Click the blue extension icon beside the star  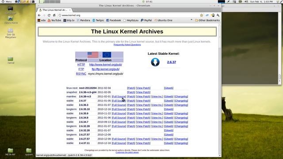coord(207,15)
